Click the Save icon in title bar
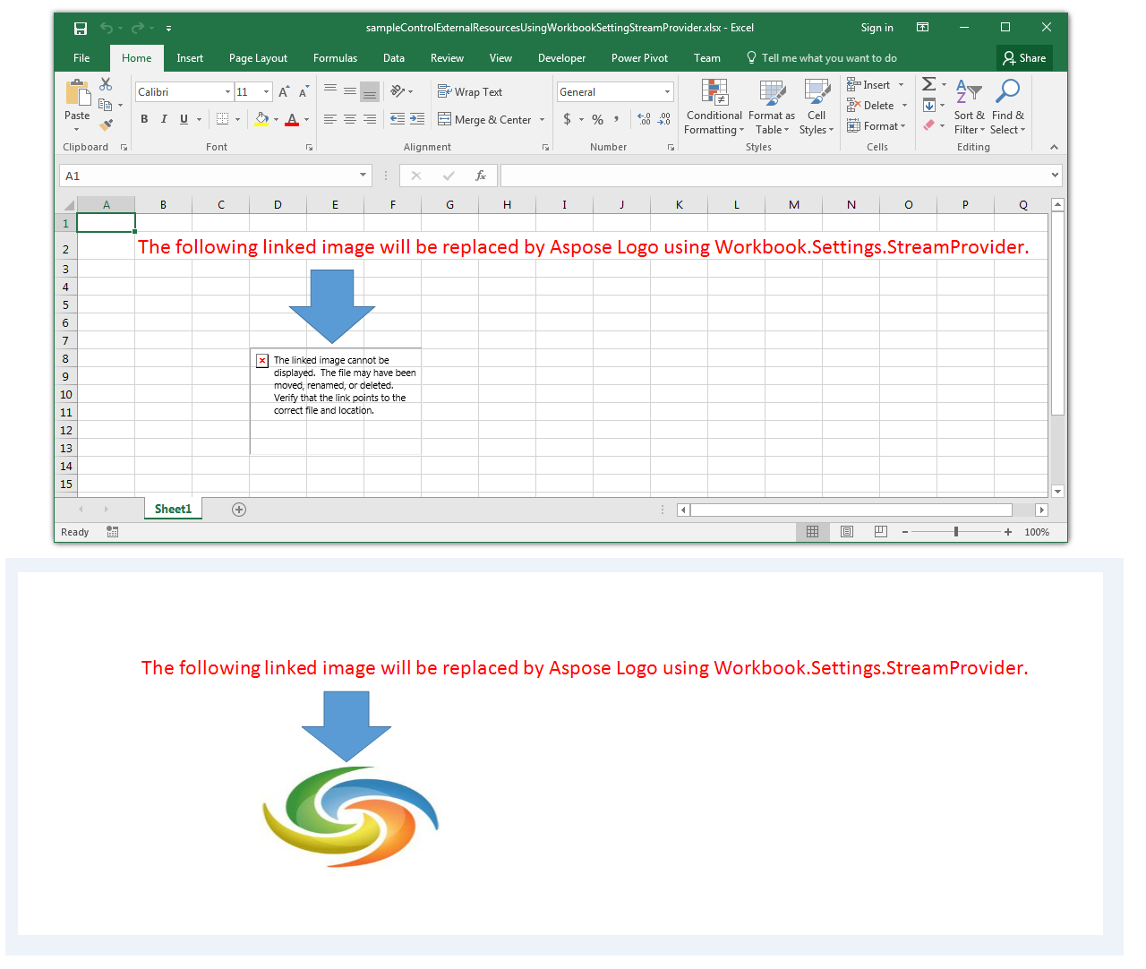 tap(81, 28)
